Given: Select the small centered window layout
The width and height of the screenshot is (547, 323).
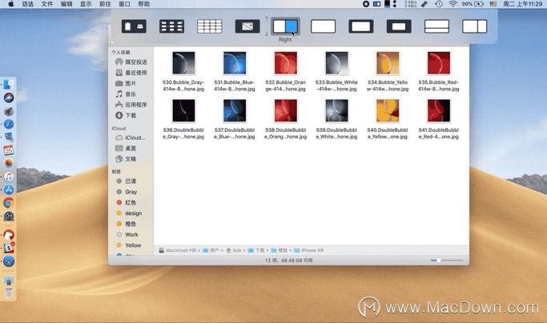Looking at the screenshot, I should pos(399,26).
